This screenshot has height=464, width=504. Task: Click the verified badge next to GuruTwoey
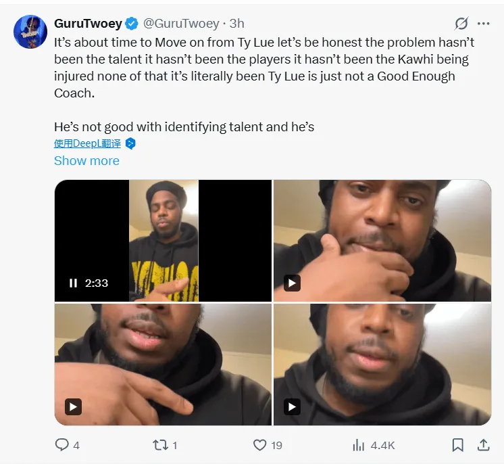point(132,24)
